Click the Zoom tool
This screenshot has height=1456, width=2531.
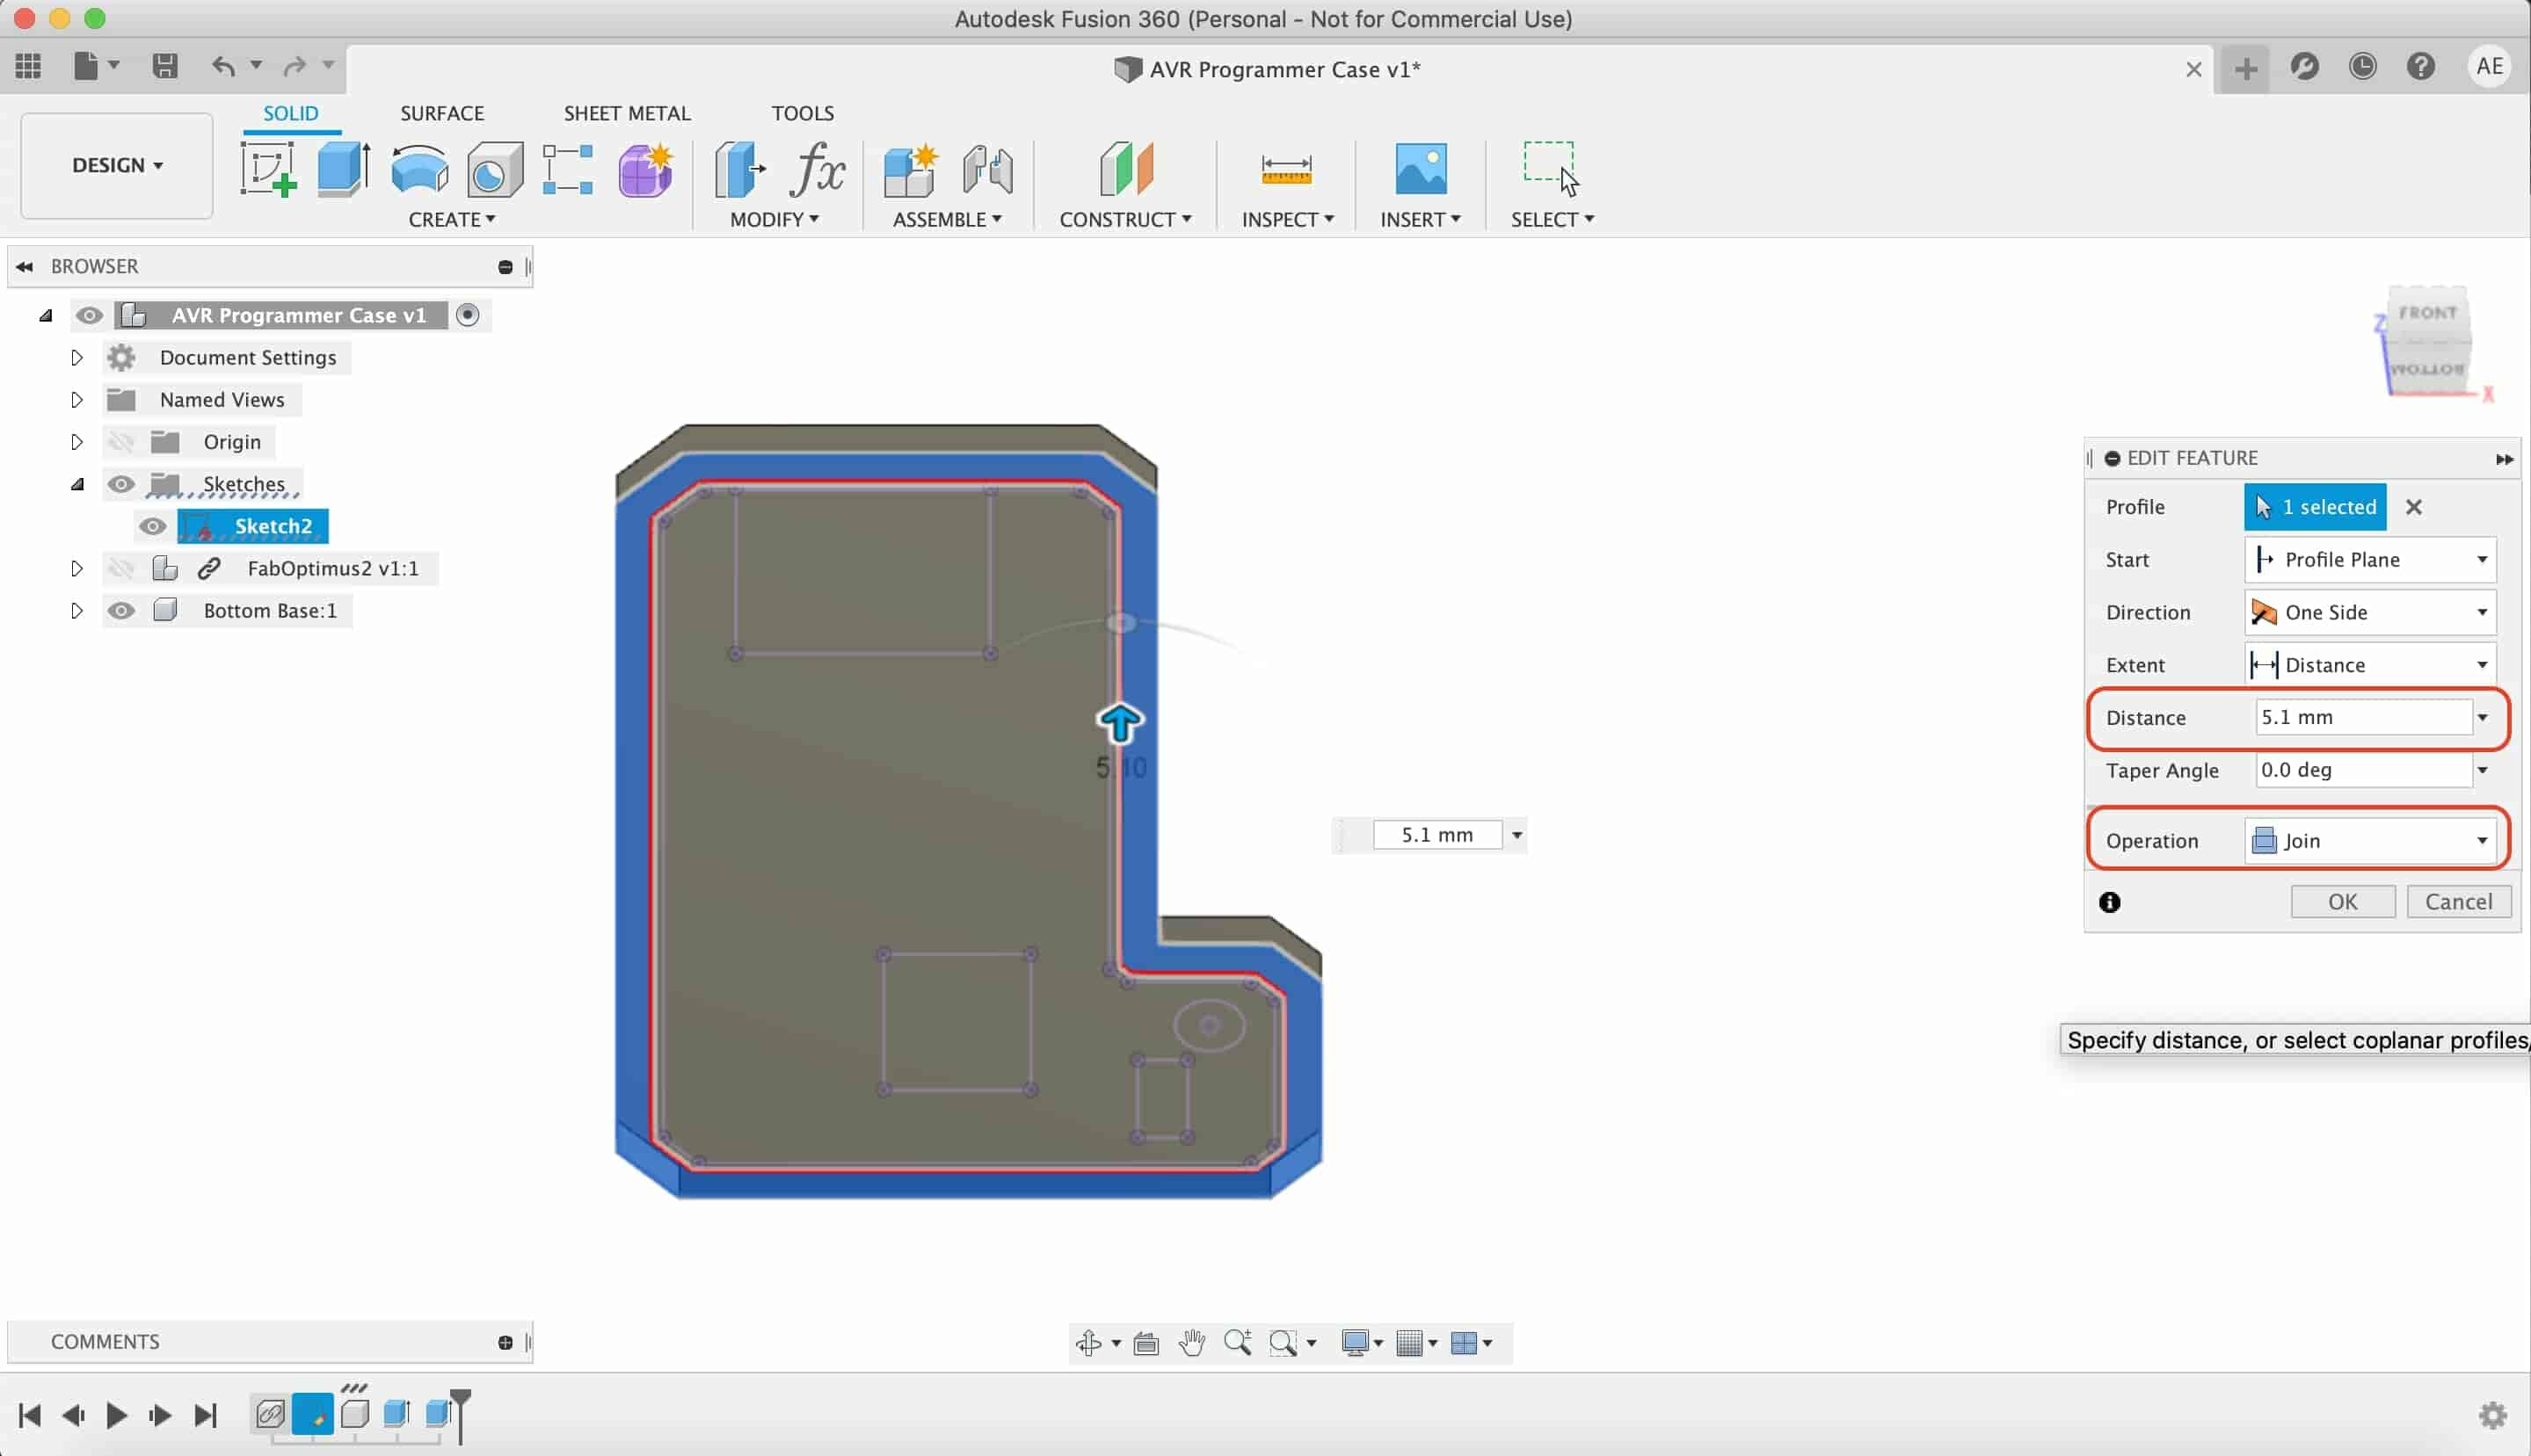tap(1238, 1343)
